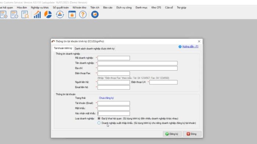Click the Chưa đăng ký status text
The image size is (257, 144).
(x=106, y=98)
